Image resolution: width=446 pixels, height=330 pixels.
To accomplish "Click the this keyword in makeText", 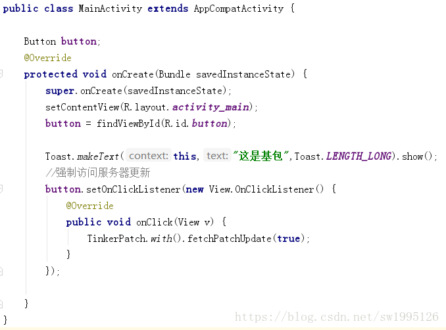I will pos(185,156).
